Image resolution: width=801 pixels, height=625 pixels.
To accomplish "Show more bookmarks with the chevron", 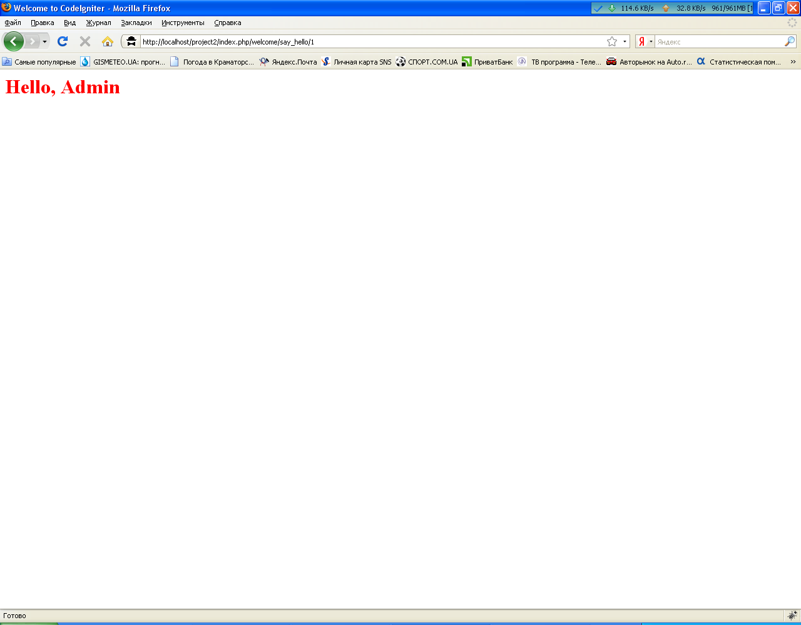I will pos(793,62).
